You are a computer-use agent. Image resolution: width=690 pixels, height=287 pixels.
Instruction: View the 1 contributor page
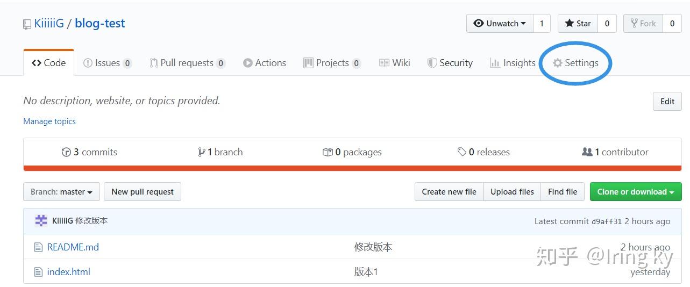(615, 152)
